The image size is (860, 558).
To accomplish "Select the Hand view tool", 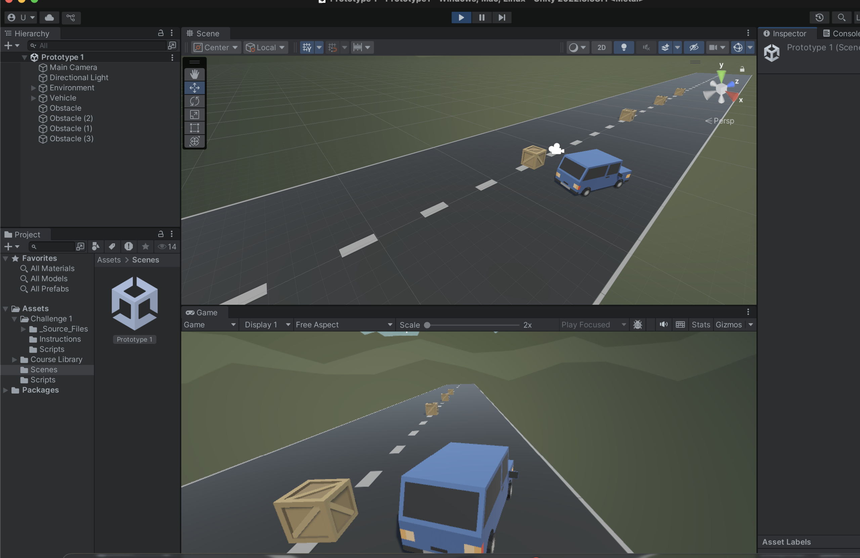I will pyautogui.click(x=195, y=74).
